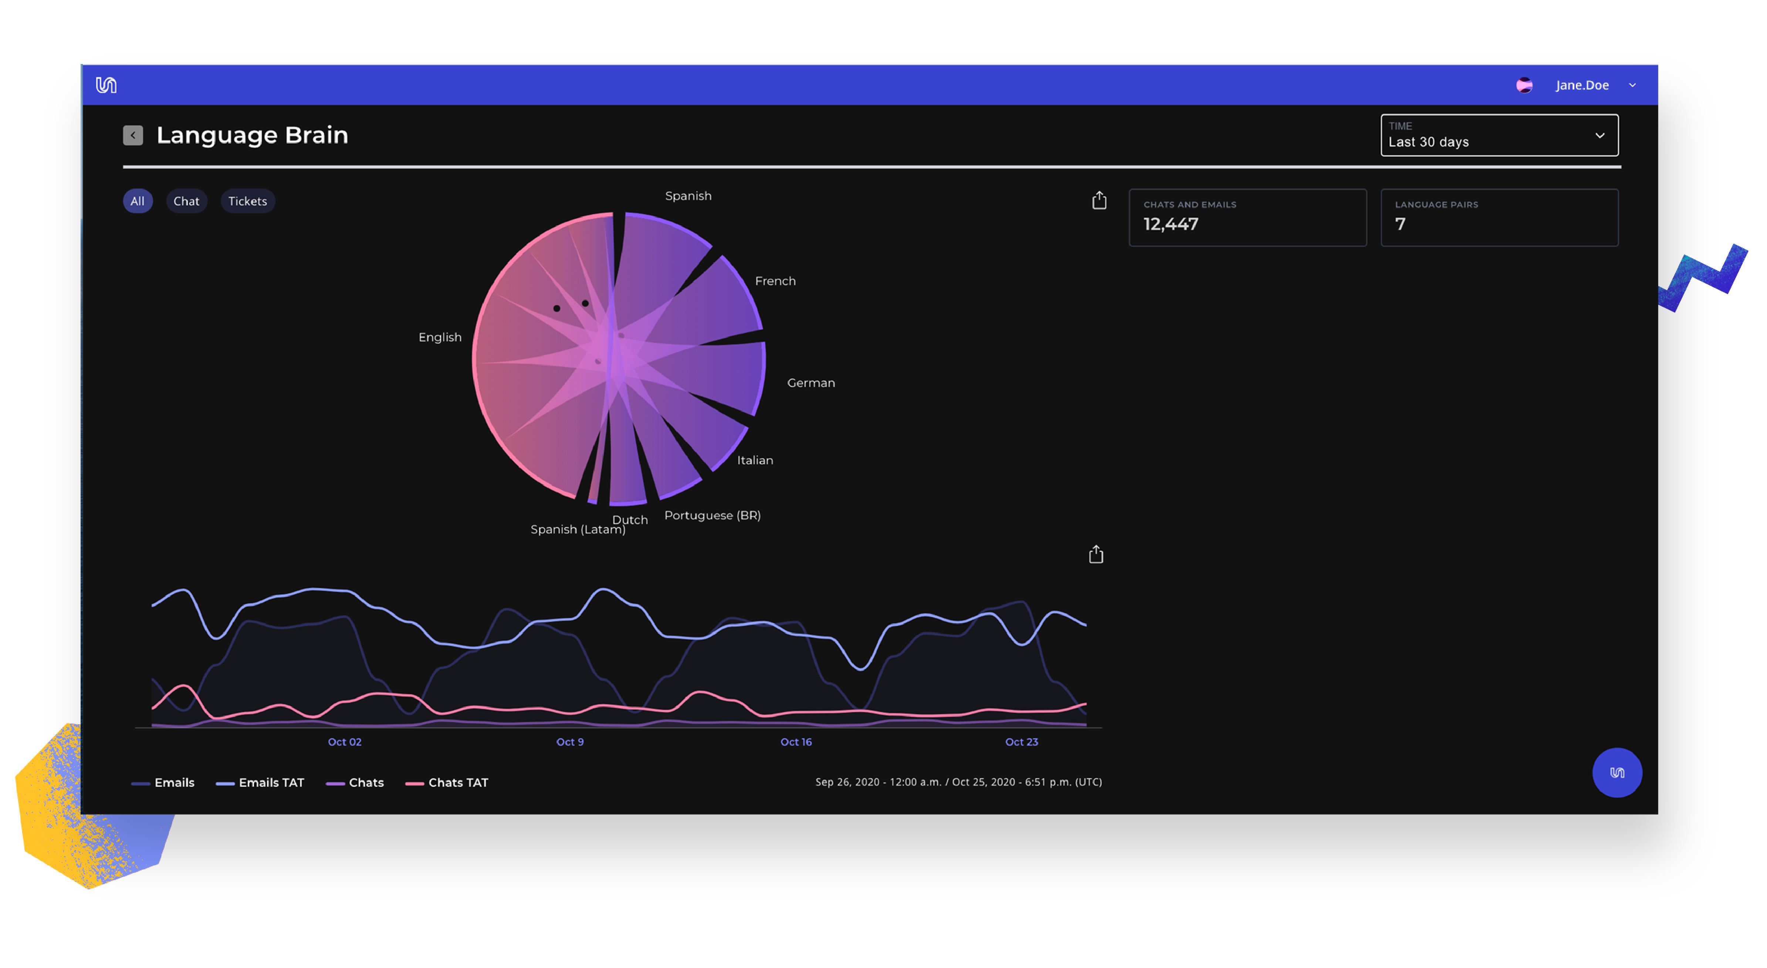1767x968 pixels.
Task: Click the Oct 16 date marker
Action: pos(796,742)
